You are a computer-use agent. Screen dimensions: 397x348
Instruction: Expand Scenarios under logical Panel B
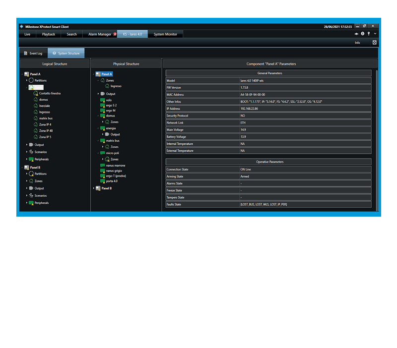click(27, 195)
